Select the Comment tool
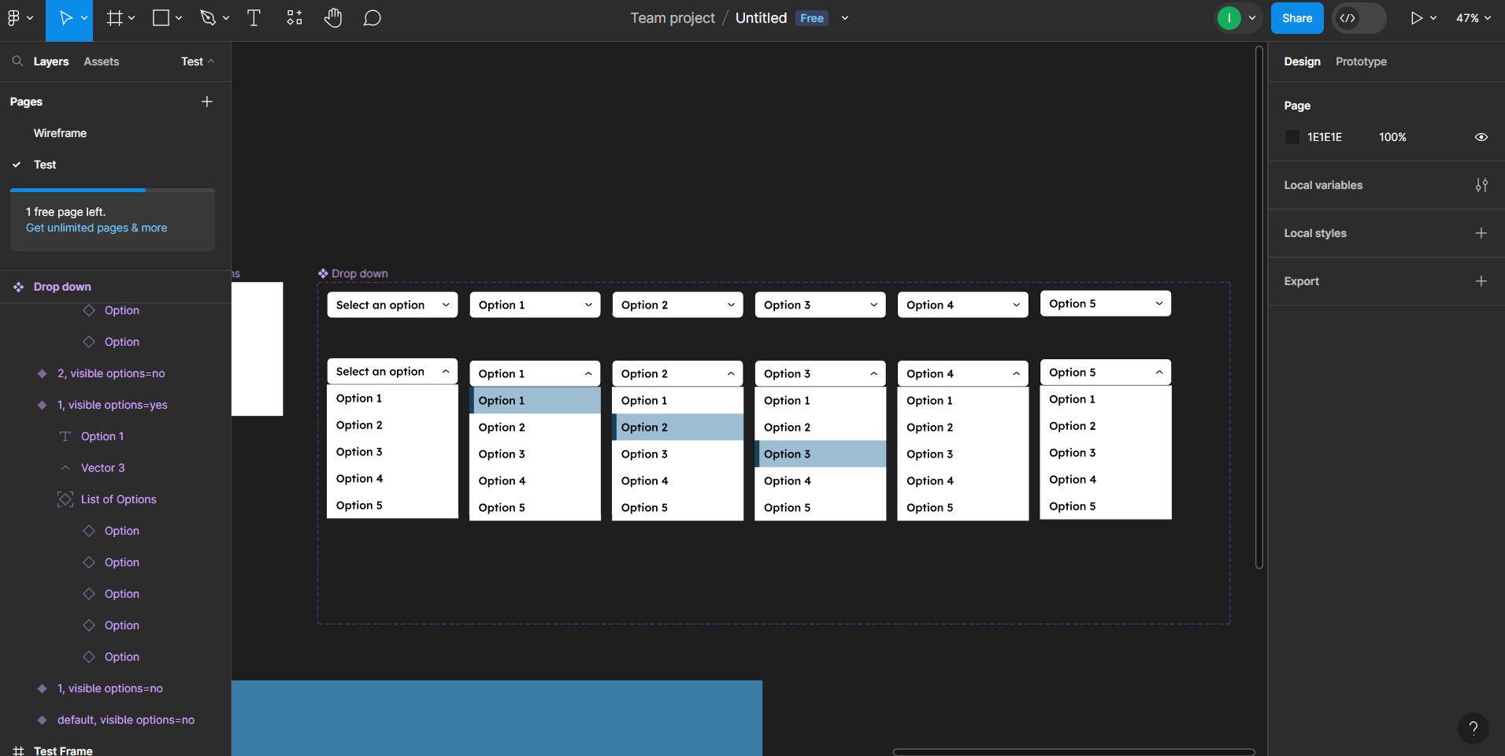The height and width of the screenshot is (756, 1505). click(x=373, y=18)
